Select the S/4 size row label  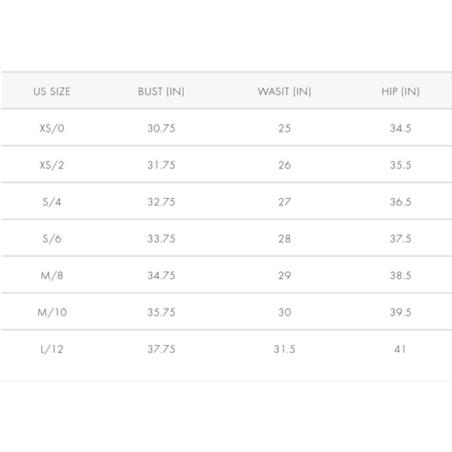pyautogui.click(x=52, y=202)
